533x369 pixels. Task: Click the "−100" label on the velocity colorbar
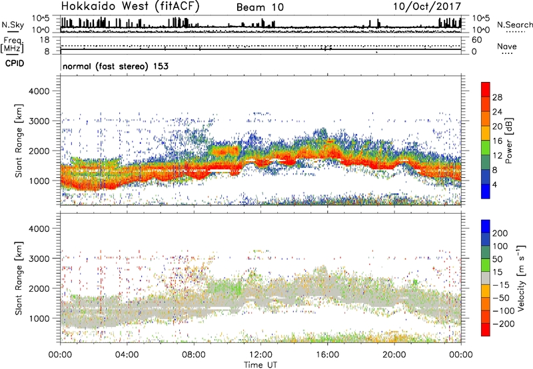click(504, 311)
